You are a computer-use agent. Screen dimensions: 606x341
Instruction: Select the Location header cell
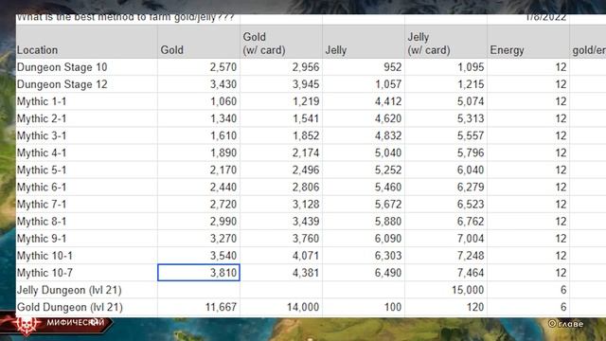86,42
